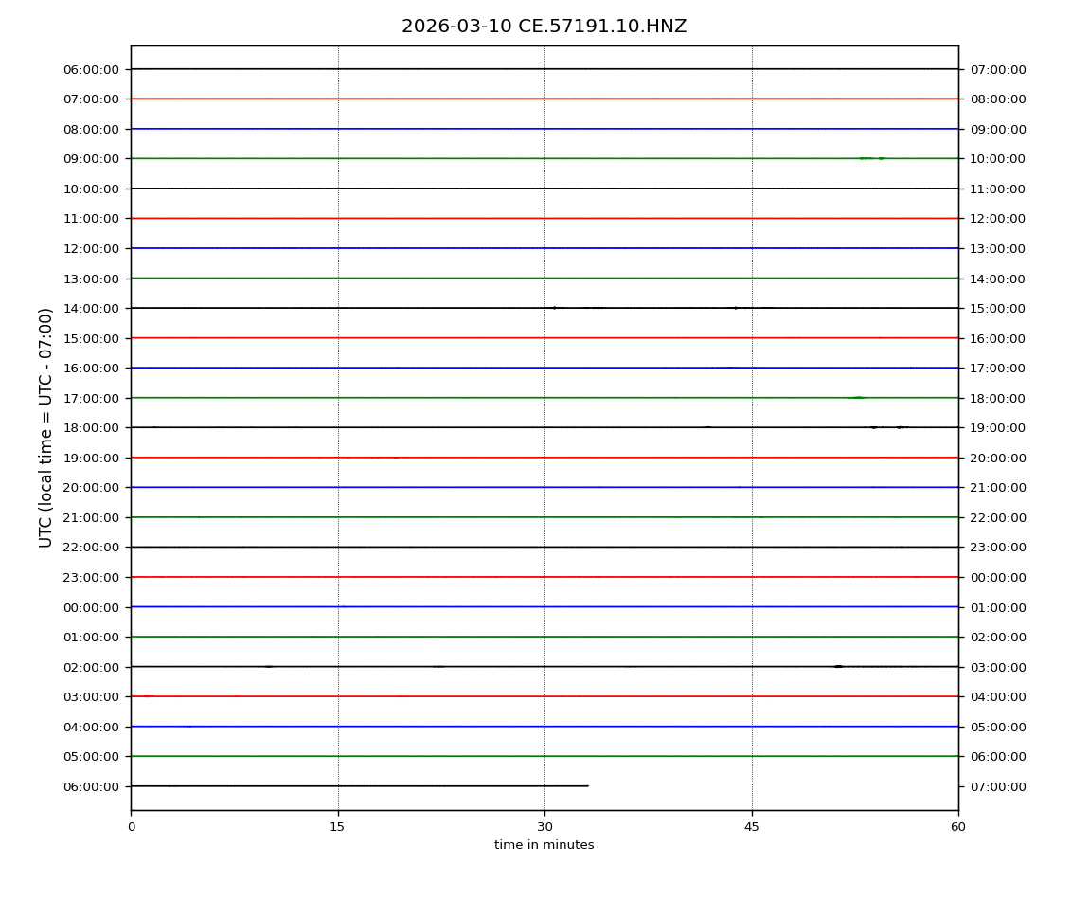1089x900 pixels.
Task: Click the end of the last black trace
Action: pos(587,785)
